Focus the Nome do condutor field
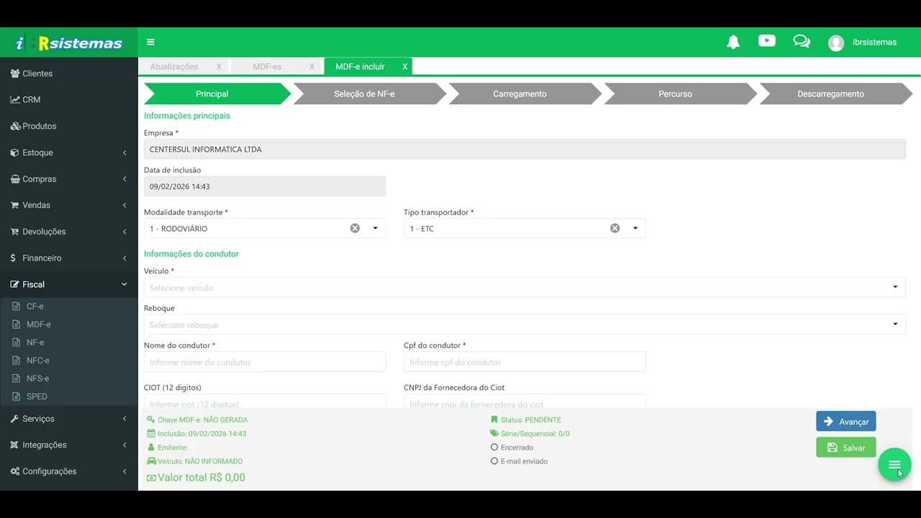Viewport: 921px width, 518px height. (265, 362)
